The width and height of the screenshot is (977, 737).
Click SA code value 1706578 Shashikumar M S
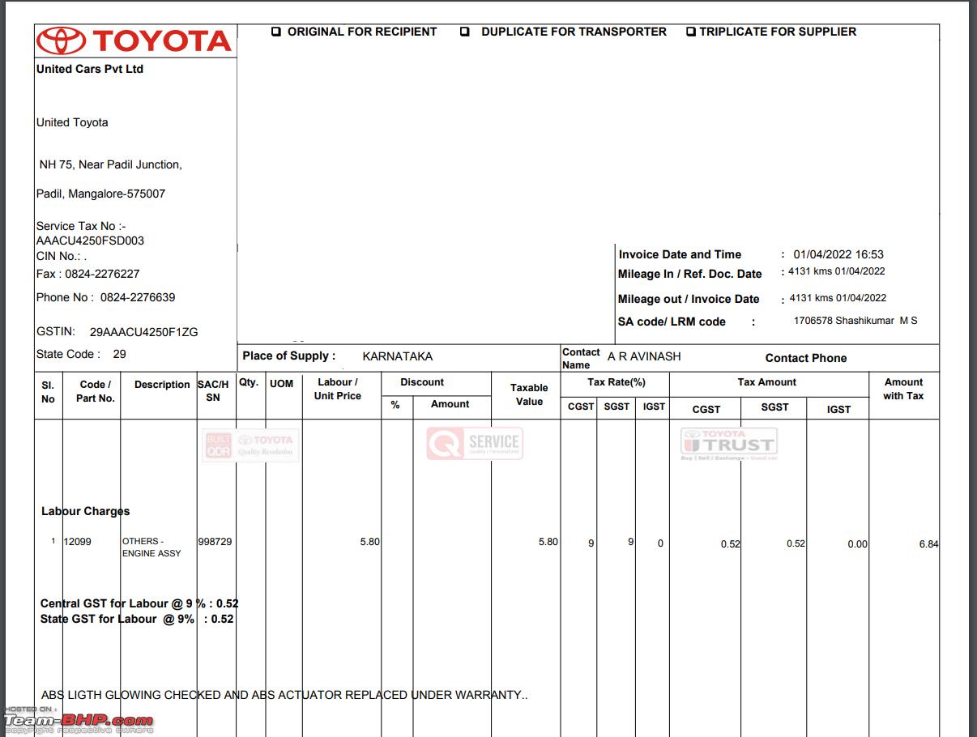(855, 321)
